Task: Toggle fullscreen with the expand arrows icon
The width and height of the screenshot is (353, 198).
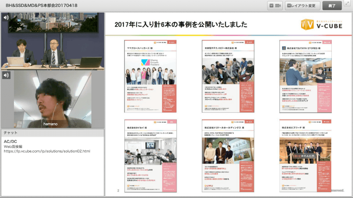Action: [x=348, y=3]
